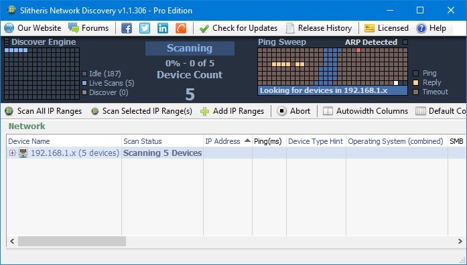Select the Scan Status column header
The image size is (467, 265).
[162, 141]
